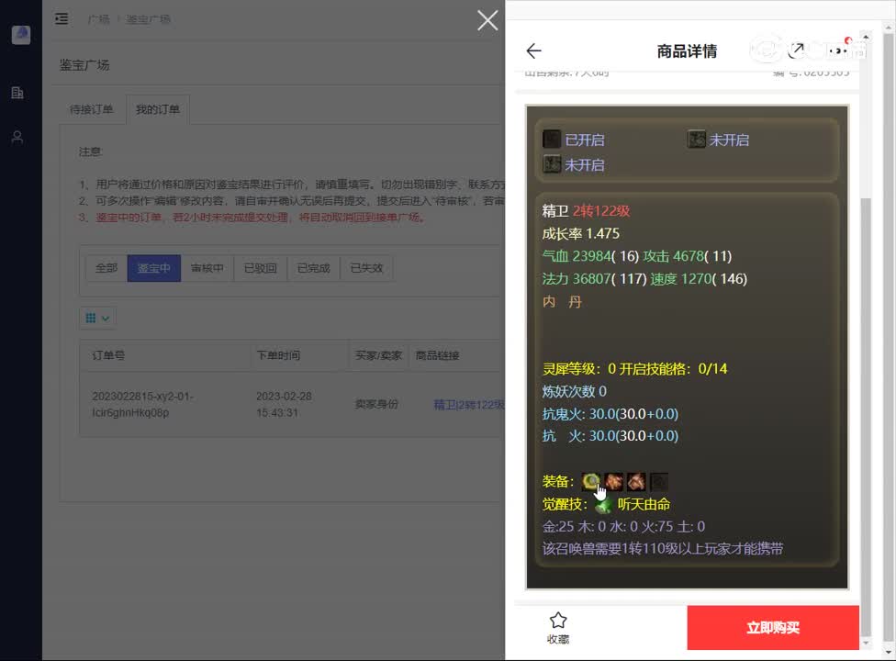Click the 内丹 label in pet stats
Image resolution: width=896 pixels, height=661 pixels.
click(562, 302)
